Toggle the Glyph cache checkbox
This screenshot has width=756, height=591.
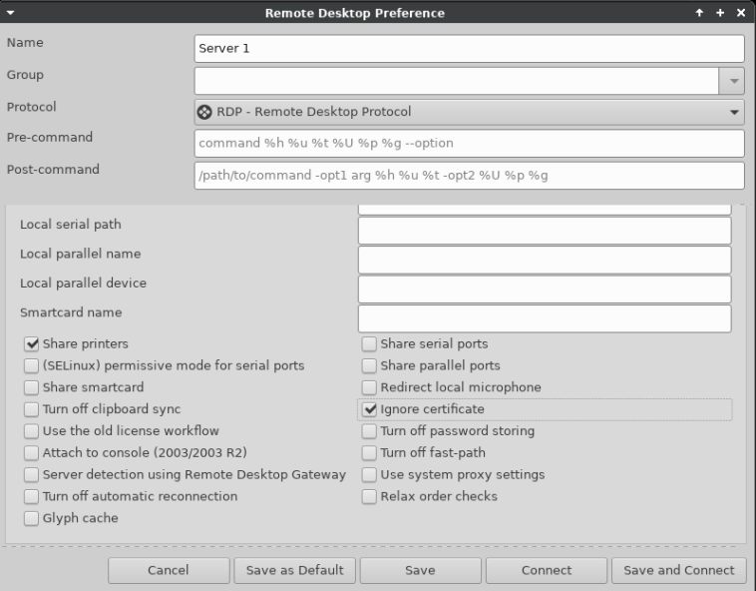[32, 518]
